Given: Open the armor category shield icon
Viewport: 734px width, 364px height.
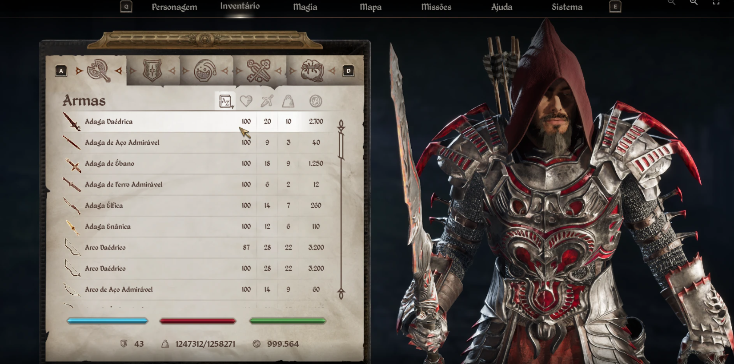Looking at the screenshot, I should pyautogui.click(x=152, y=71).
